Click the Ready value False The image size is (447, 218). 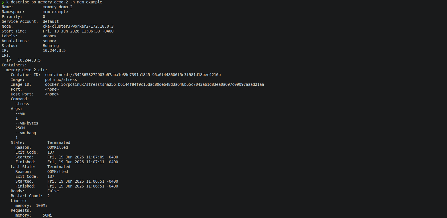[x=53, y=191]
